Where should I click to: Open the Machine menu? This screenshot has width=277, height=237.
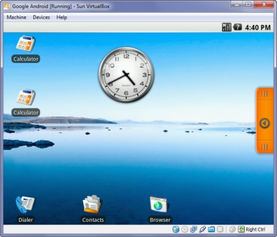tap(16, 17)
